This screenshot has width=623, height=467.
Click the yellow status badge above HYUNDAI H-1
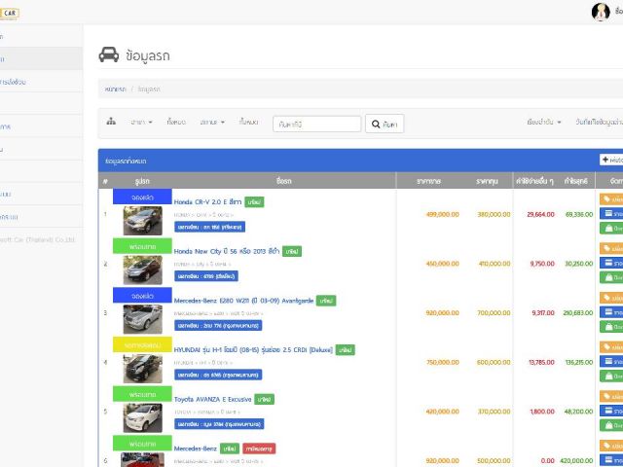142,344
